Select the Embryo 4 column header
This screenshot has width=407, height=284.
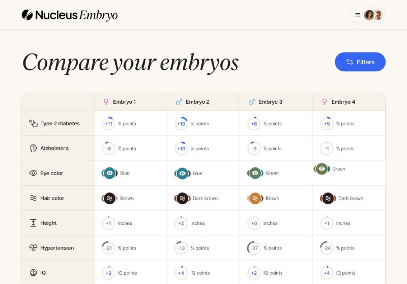click(x=349, y=102)
